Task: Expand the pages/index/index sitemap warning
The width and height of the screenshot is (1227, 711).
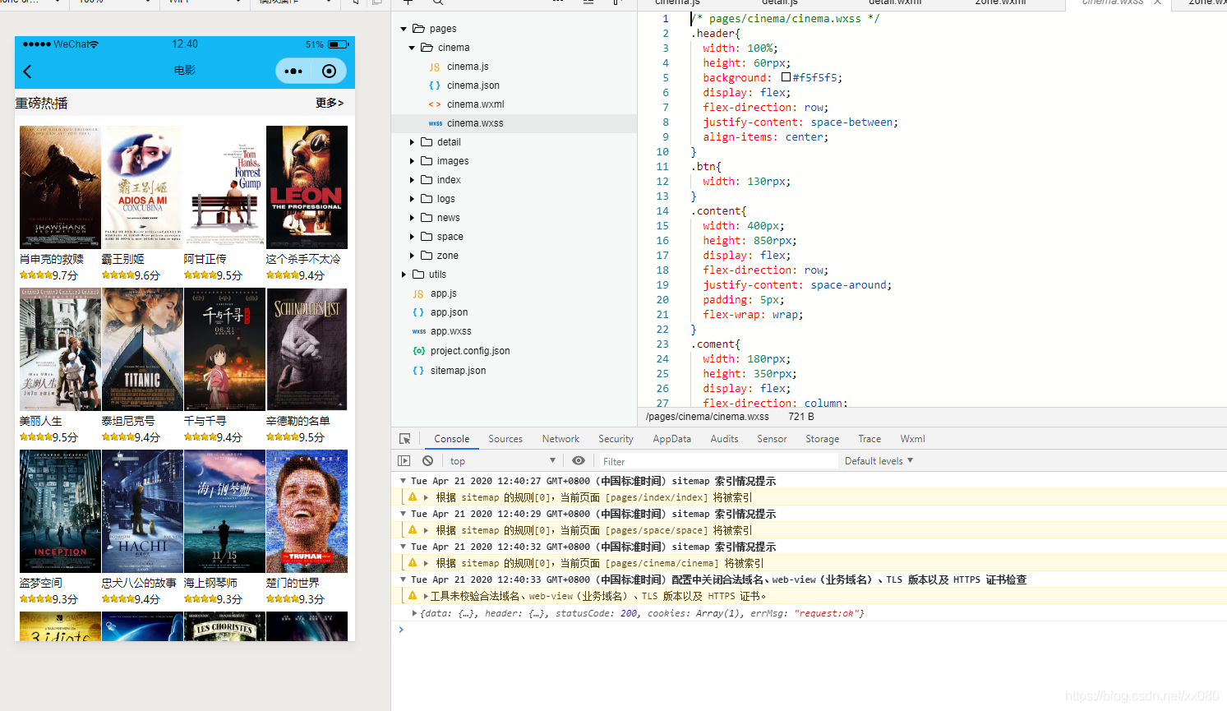Action: click(x=426, y=497)
